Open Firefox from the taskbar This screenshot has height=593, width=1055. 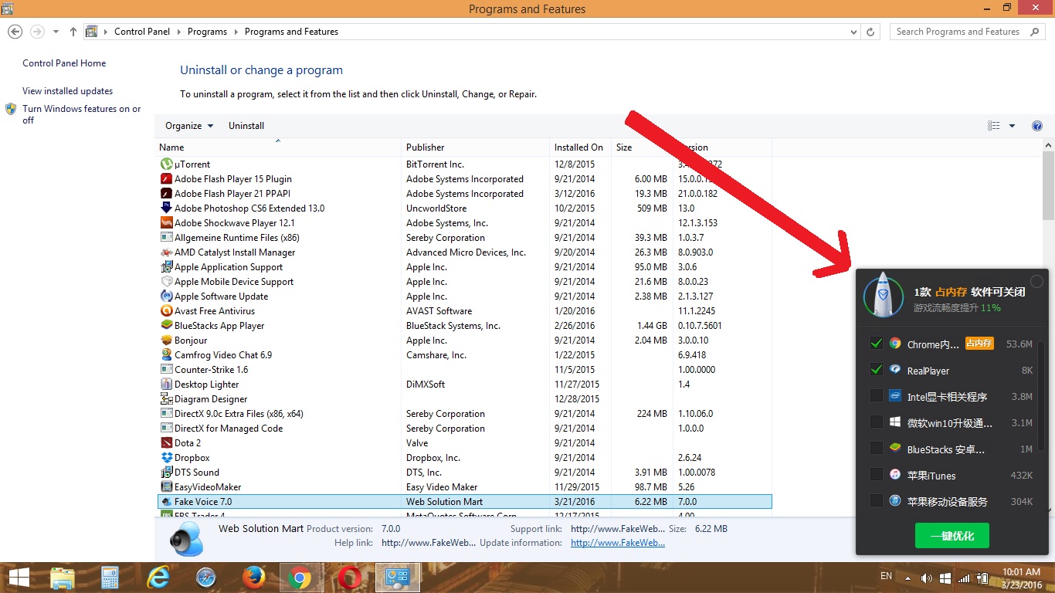pos(254,577)
